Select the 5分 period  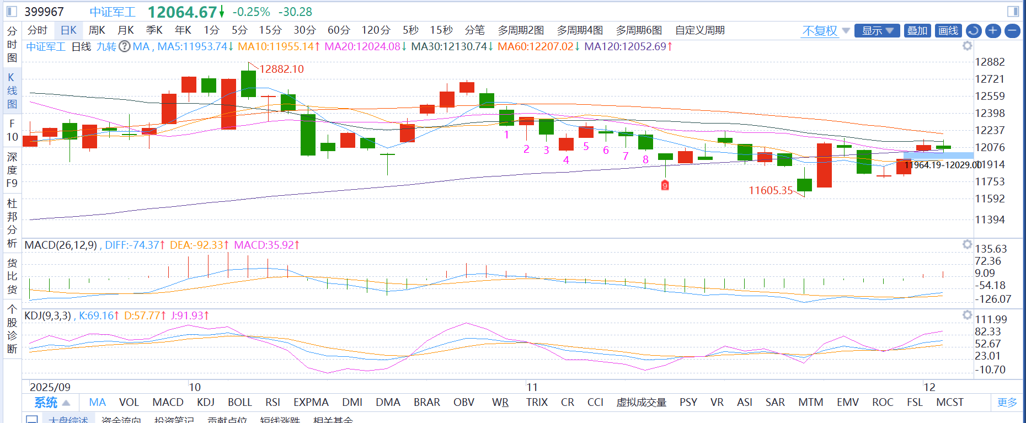[239, 30]
